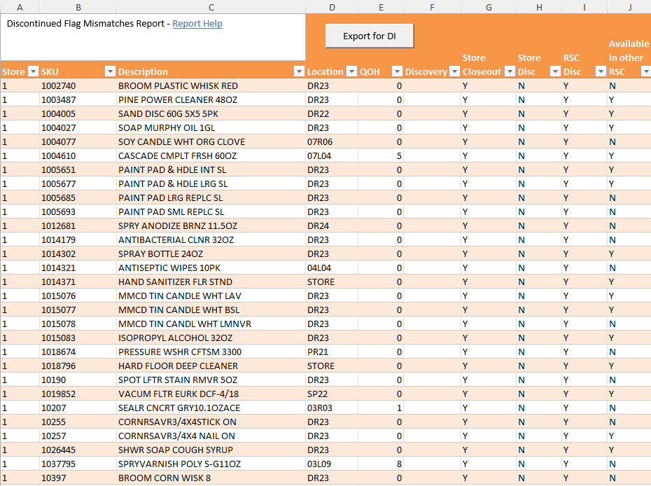
Task: Select cell SOY CANDLE WHT ORG CLOVE
Action: [211, 142]
